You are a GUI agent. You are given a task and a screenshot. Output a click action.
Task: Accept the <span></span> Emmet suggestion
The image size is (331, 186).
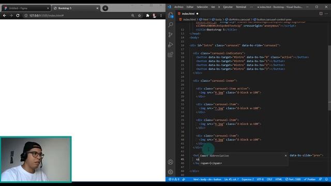pyautogui.click(x=211, y=163)
